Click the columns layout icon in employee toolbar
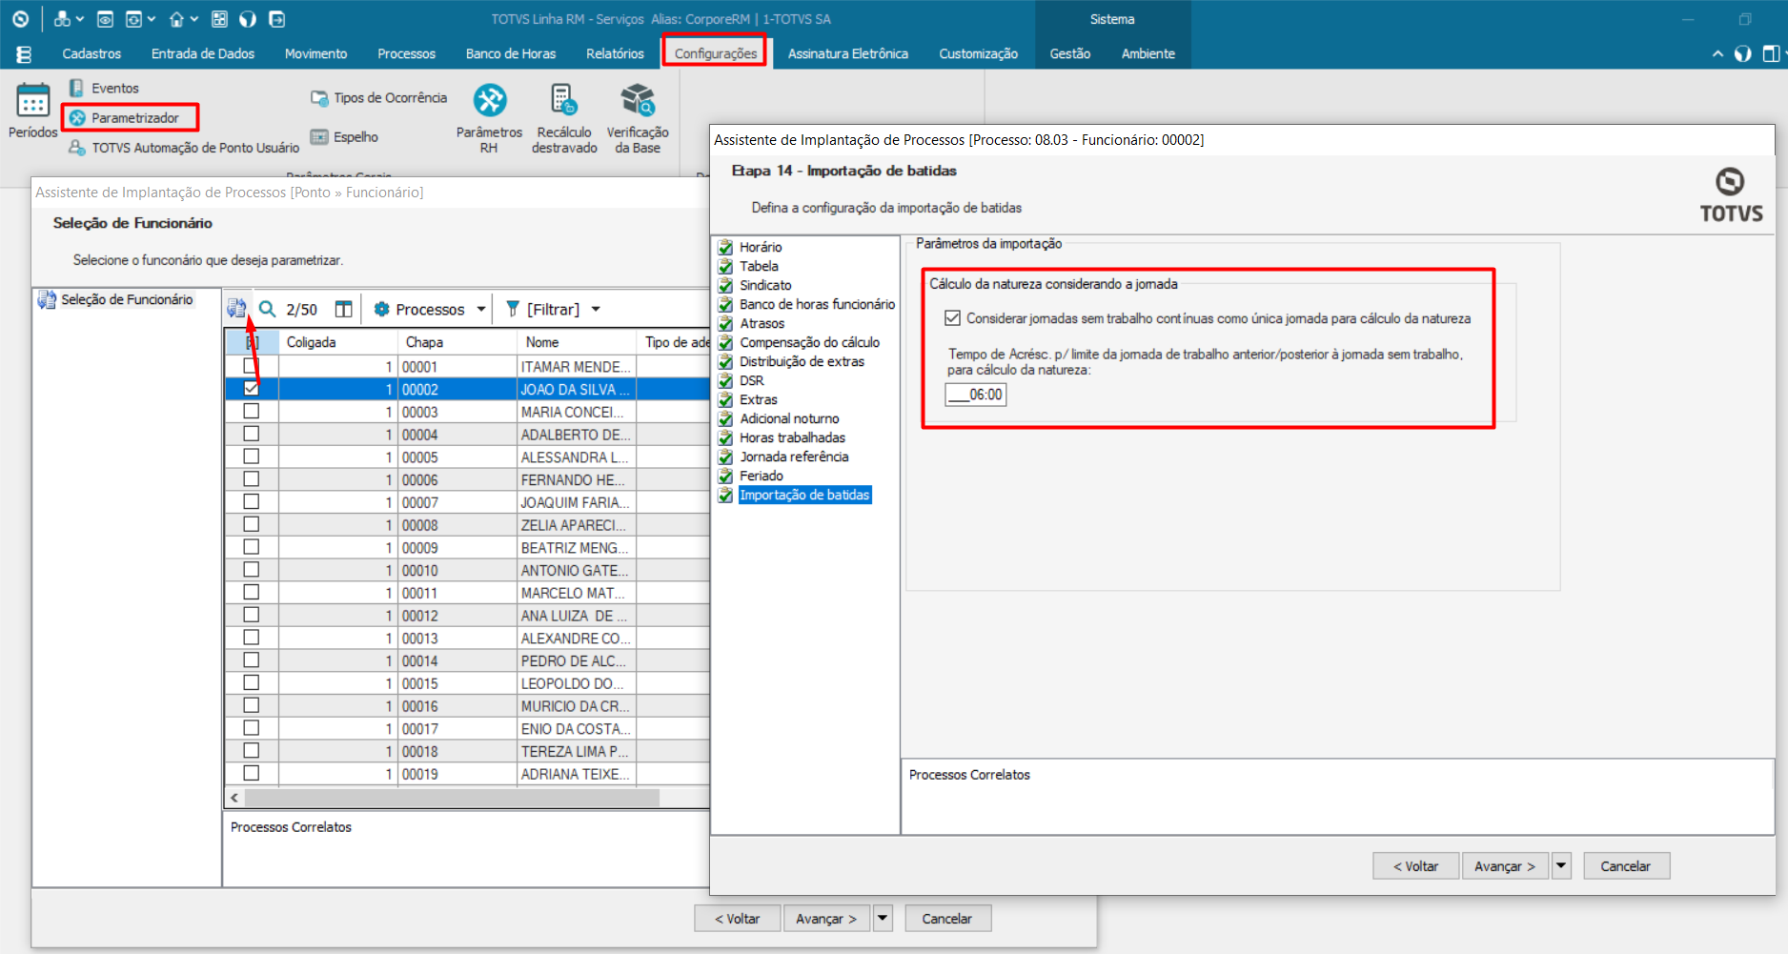Viewport: 1788px width, 954px height. 344,309
